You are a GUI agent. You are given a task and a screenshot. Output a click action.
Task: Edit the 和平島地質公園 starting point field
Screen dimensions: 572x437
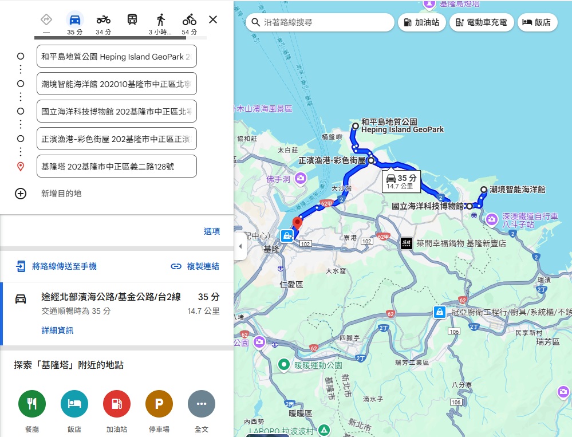coord(117,57)
